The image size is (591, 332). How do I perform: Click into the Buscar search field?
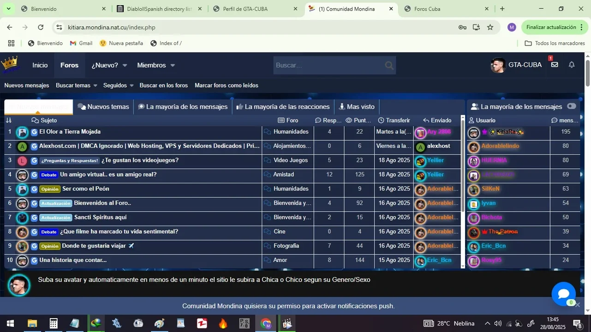(329, 65)
